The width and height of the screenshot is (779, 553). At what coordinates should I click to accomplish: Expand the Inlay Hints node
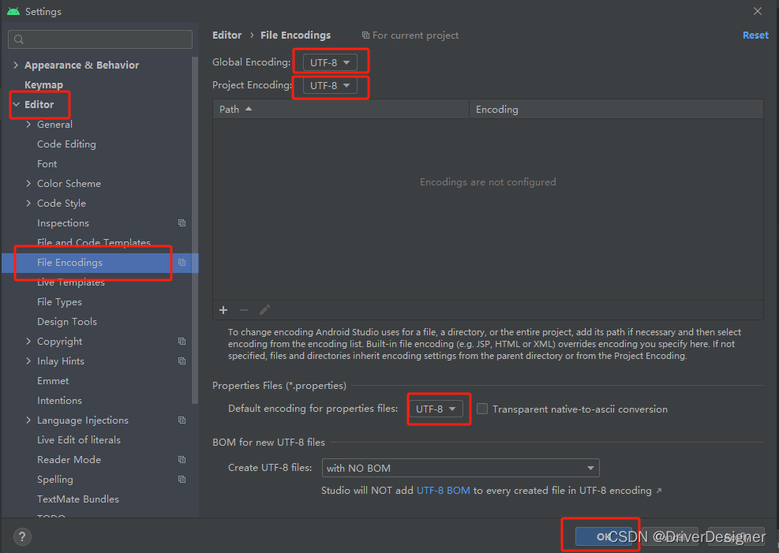pyautogui.click(x=28, y=361)
